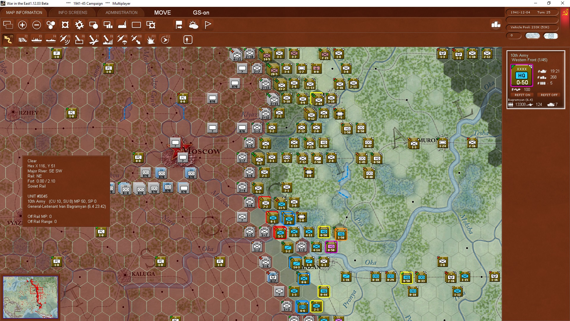The width and height of the screenshot is (570, 321).
Task: Toggle the unit-with-circle display icon
Action: point(94,25)
